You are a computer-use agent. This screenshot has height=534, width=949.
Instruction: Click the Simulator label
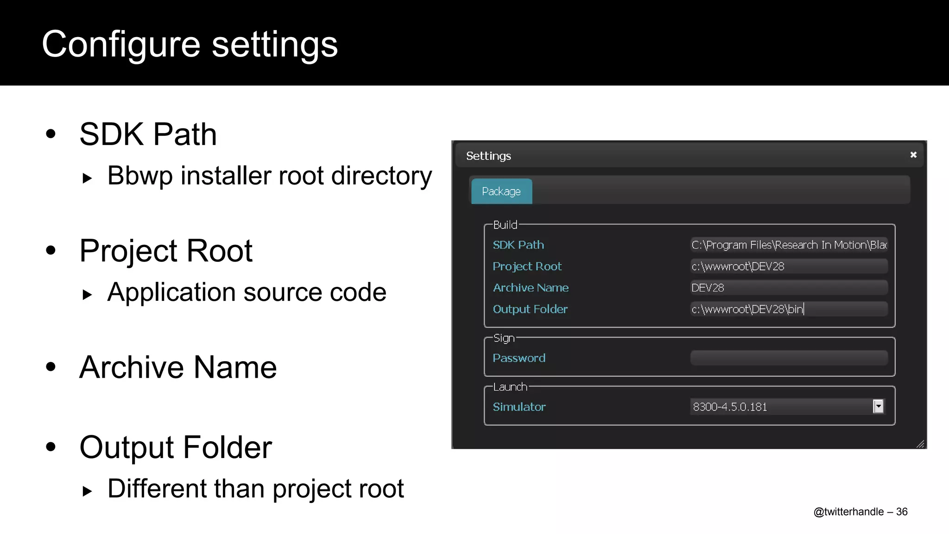pos(519,407)
